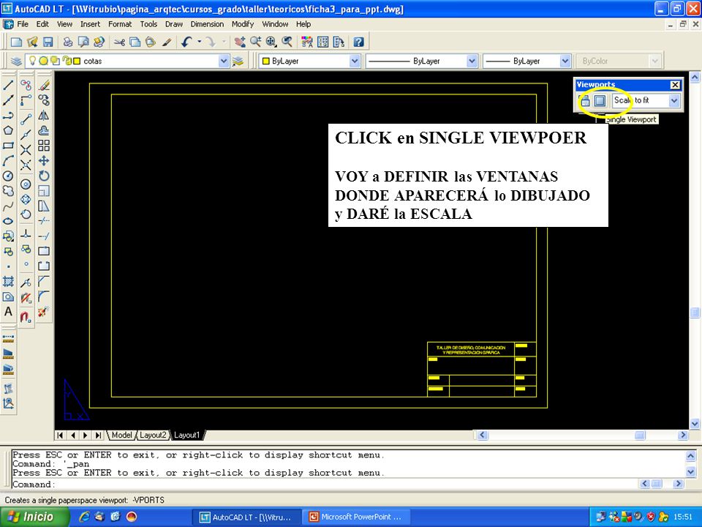Select the Array modify tool
This screenshot has height=527, width=702.
[44, 146]
